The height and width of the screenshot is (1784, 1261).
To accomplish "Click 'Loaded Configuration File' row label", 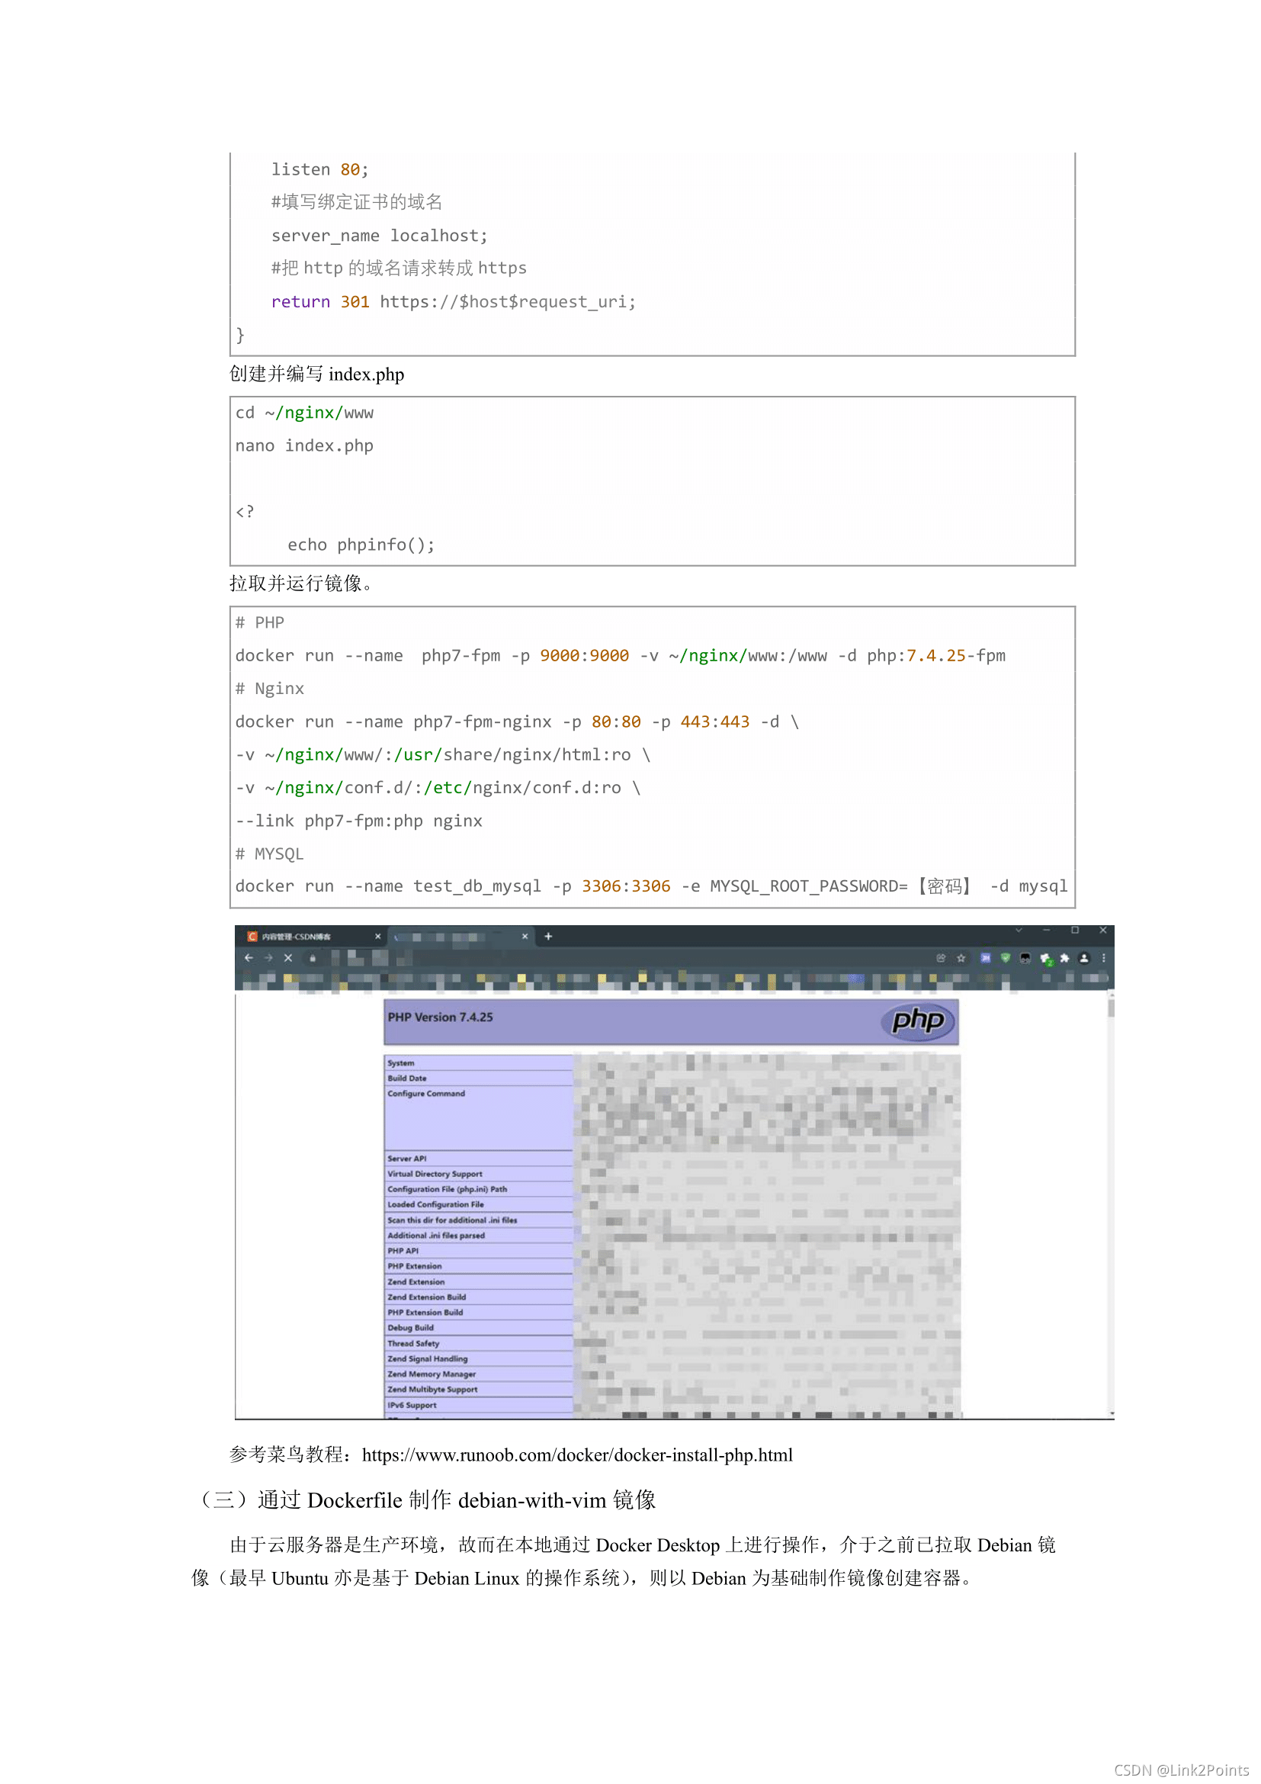I will [x=435, y=1205].
